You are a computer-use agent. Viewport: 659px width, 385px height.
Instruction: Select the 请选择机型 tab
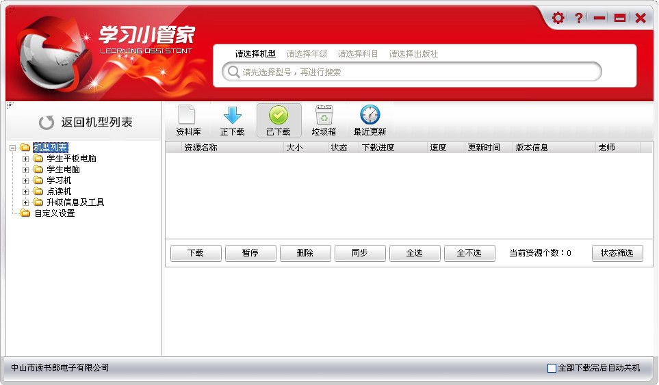(255, 54)
